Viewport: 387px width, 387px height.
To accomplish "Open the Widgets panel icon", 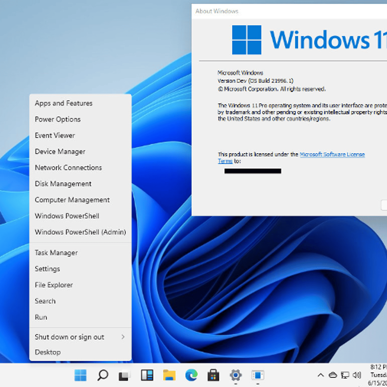I will pos(147,375).
